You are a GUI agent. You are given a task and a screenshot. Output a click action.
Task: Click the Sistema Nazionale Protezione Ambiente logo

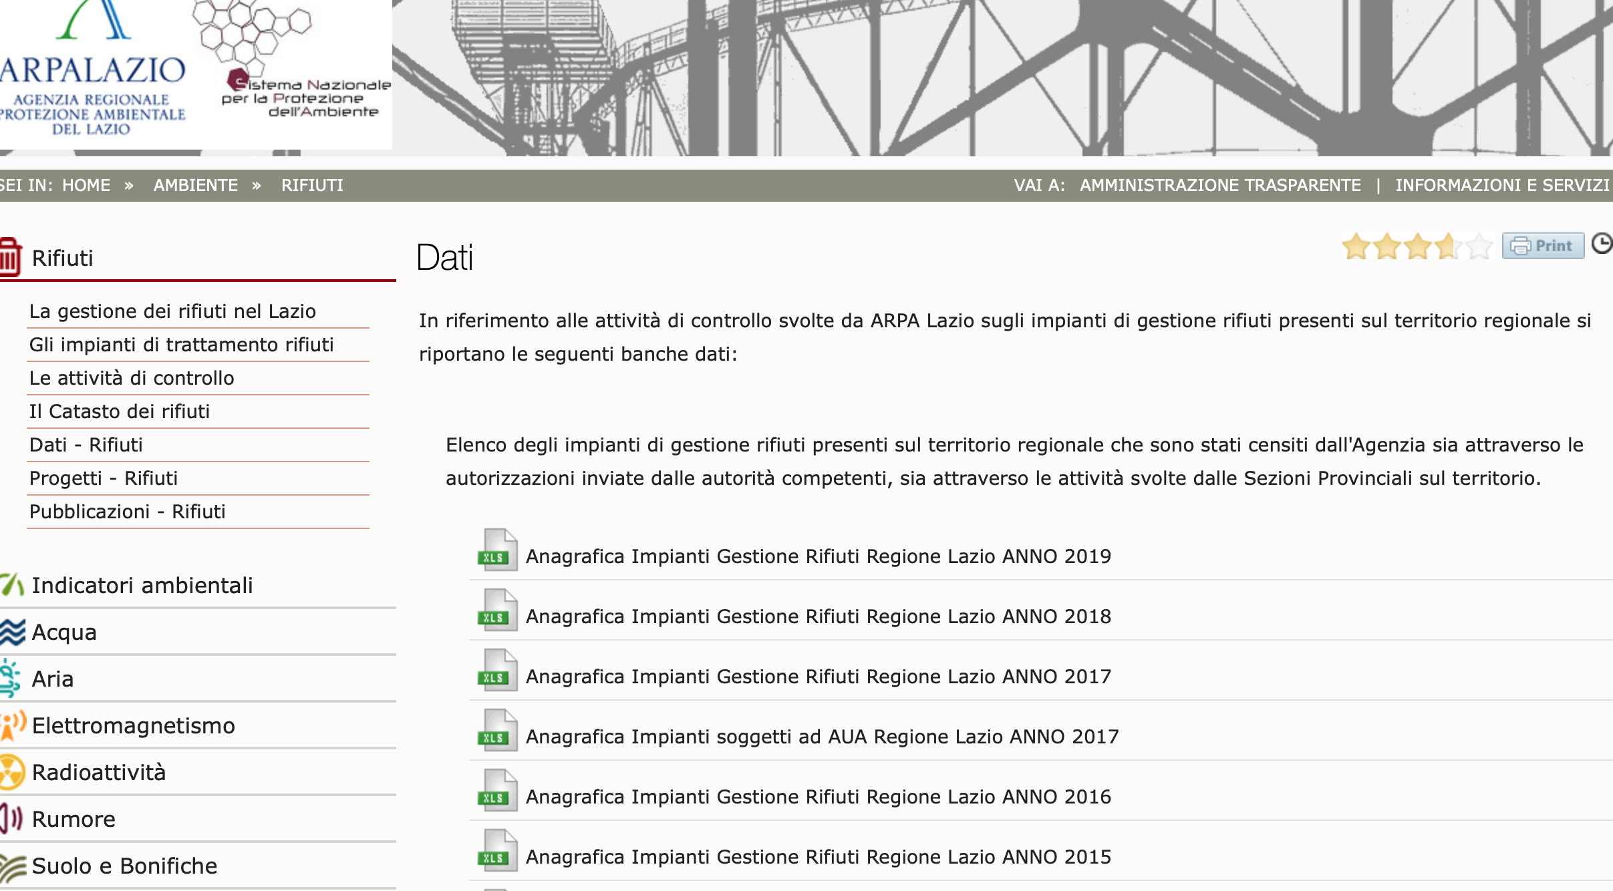pos(292,60)
